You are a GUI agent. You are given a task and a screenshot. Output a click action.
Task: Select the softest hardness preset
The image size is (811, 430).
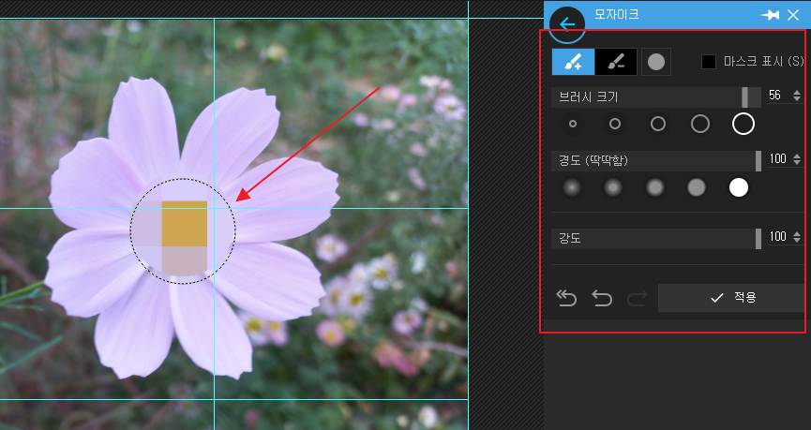(572, 187)
